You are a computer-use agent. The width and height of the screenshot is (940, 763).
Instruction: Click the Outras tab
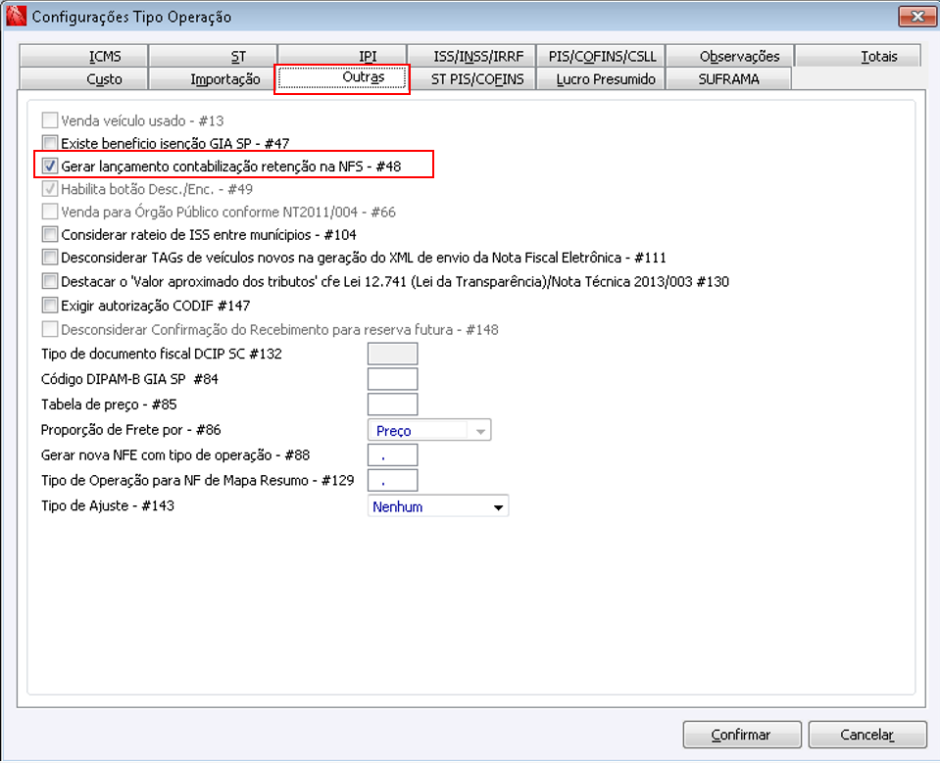click(342, 78)
